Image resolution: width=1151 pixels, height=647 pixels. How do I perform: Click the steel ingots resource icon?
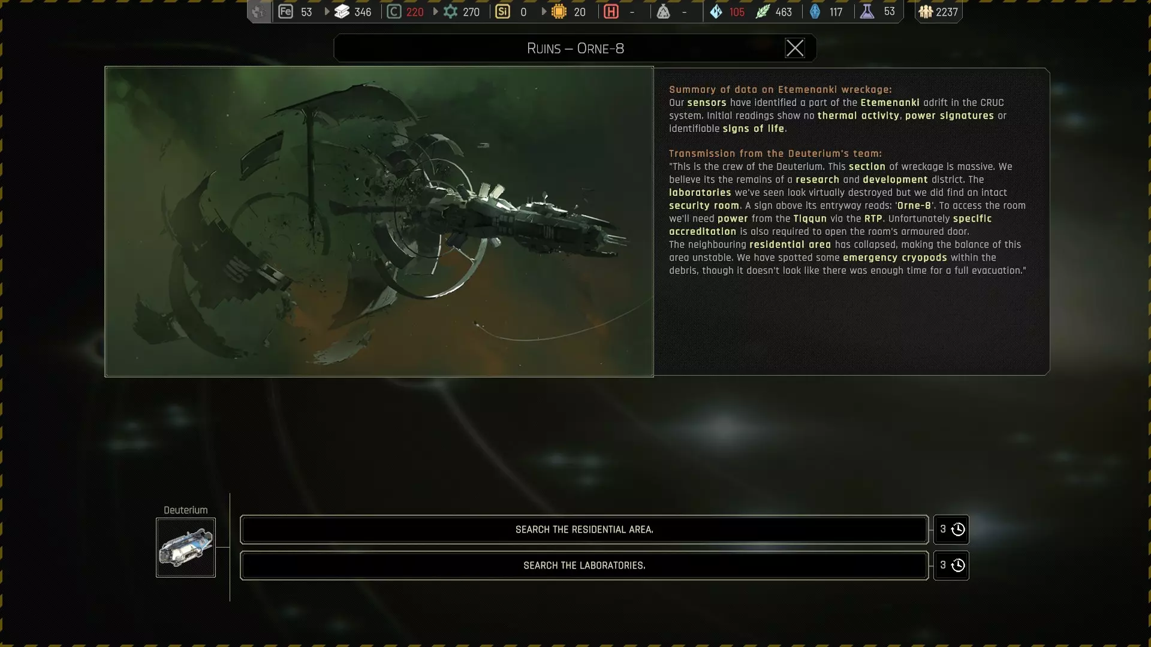coord(342,11)
